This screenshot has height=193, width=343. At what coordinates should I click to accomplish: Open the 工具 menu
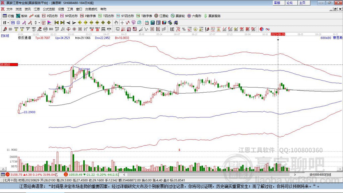point(70,9)
